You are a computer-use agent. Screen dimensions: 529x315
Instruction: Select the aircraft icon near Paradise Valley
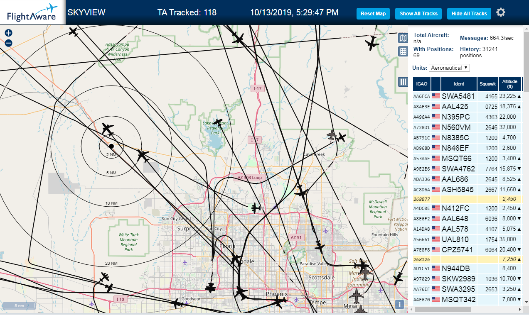[319, 246]
